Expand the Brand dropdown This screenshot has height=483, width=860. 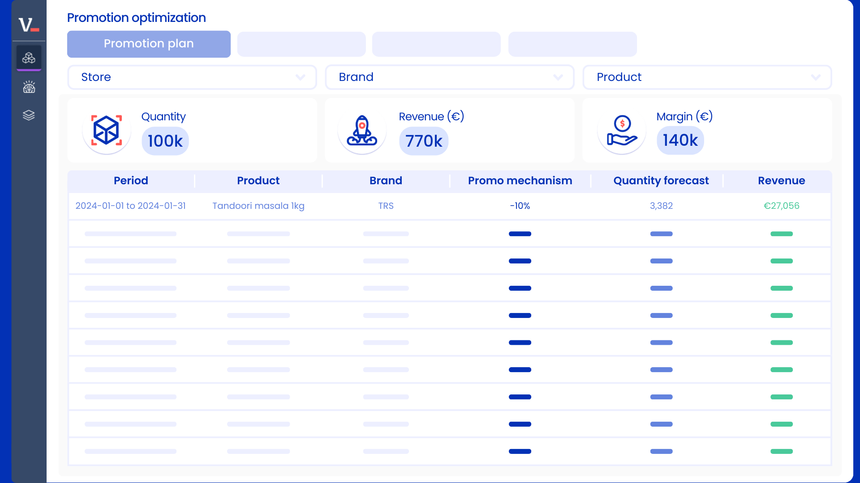tap(450, 77)
